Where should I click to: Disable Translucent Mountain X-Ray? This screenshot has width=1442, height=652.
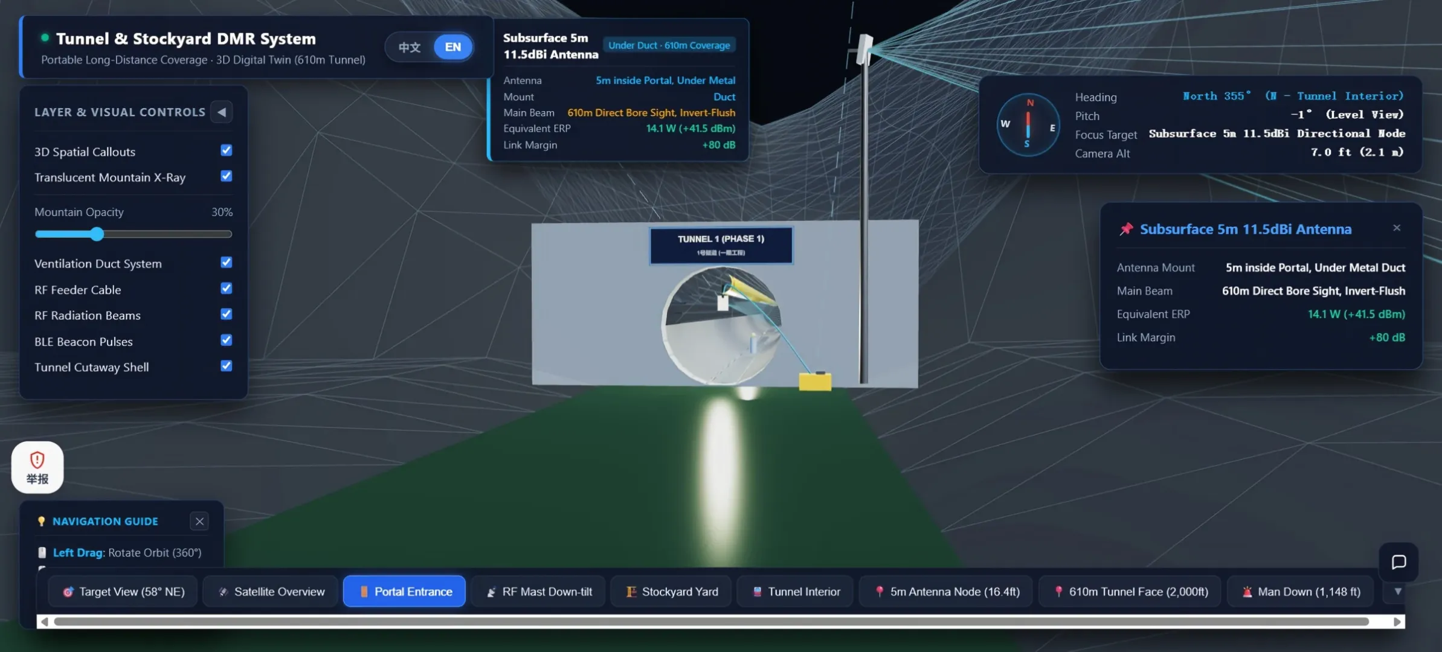pyautogui.click(x=227, y=176)
